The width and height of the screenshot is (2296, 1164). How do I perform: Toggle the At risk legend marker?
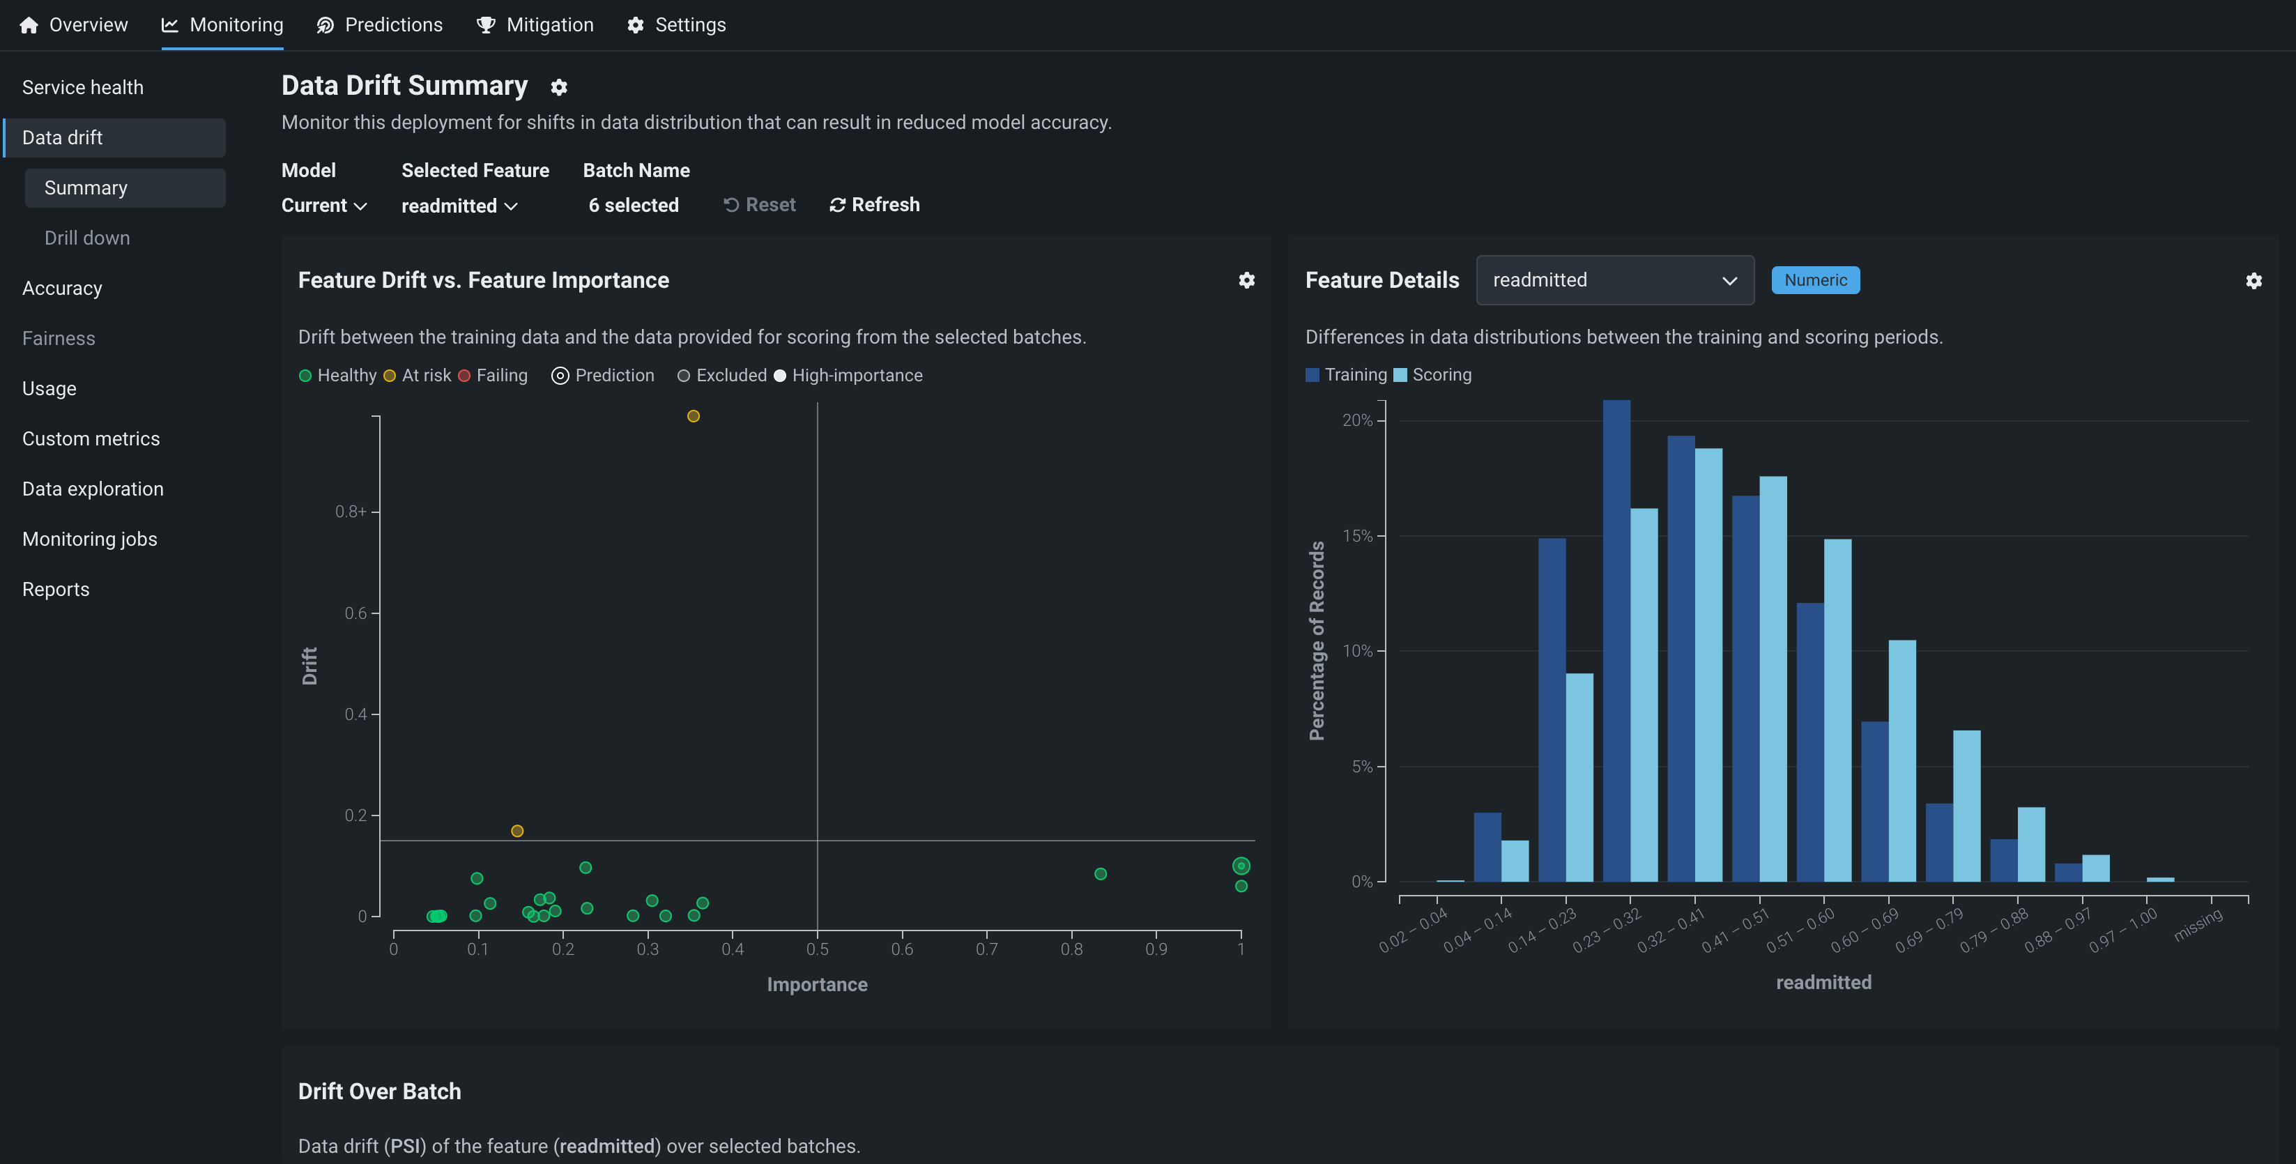pyautogui.click(x=390, y=376)
